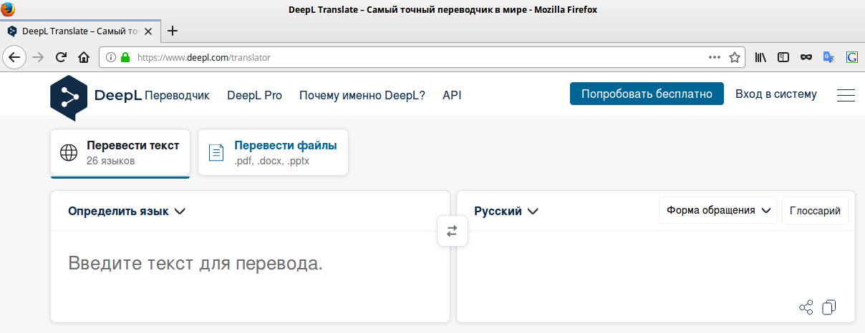
Task: Bookmark this page with the star icon
Action: (734, 57)
